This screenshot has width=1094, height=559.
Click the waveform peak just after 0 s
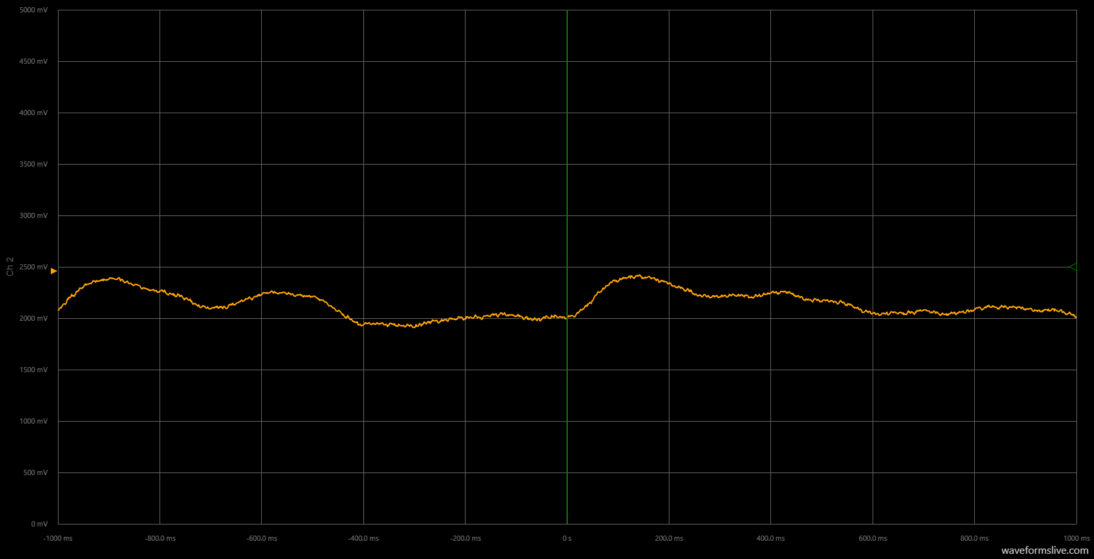(x=638, y=277)
